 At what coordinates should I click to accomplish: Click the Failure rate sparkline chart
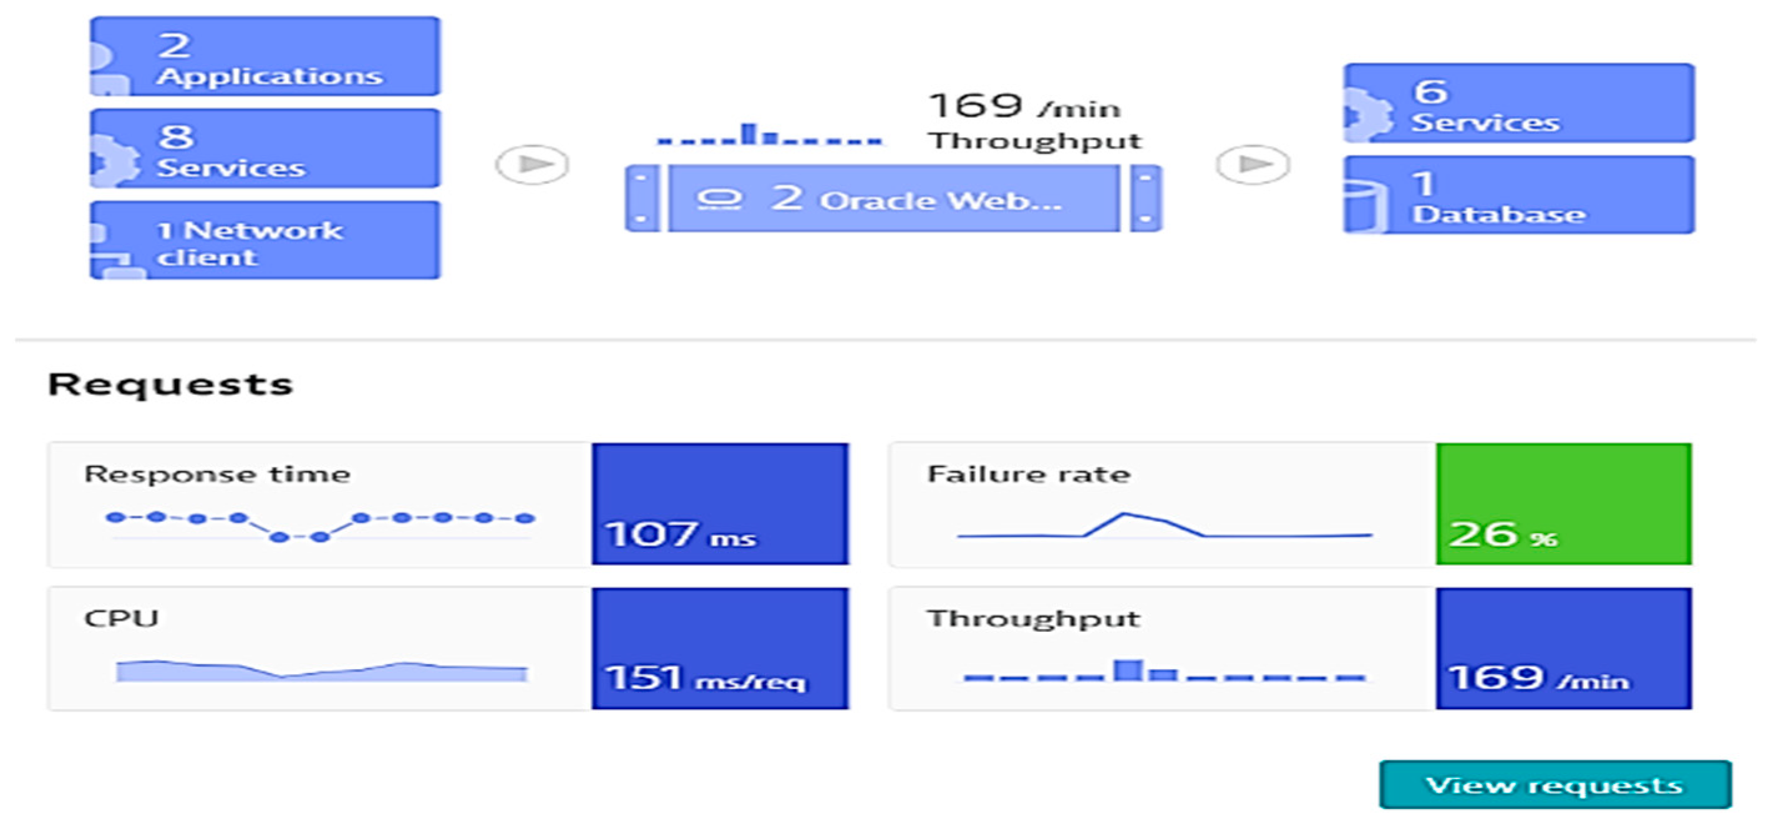point(1164,526)
